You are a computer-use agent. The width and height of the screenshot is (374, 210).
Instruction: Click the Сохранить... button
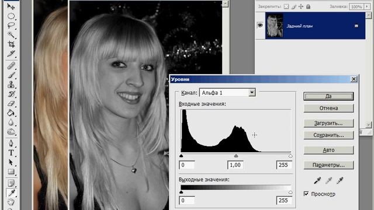pyautogui.click(x=328, y=135)
